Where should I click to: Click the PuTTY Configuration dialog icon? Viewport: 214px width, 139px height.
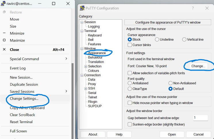(x=82, y=8)
